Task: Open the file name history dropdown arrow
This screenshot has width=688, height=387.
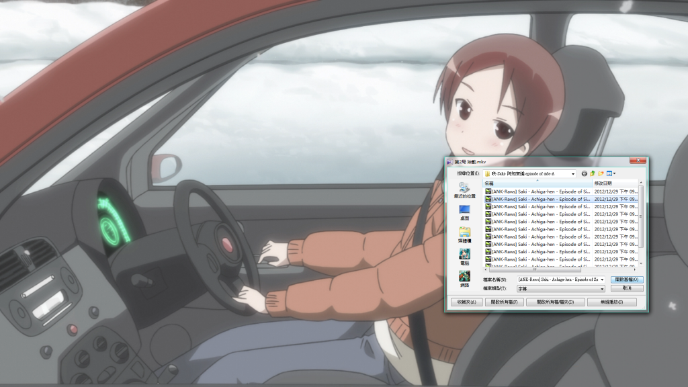Action: 602,279
